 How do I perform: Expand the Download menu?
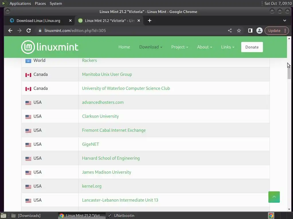point(151,47)
